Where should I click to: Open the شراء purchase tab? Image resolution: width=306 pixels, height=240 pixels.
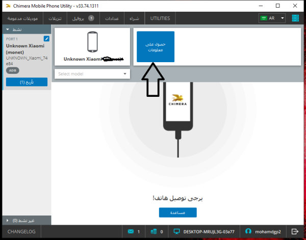pos(134,18)
